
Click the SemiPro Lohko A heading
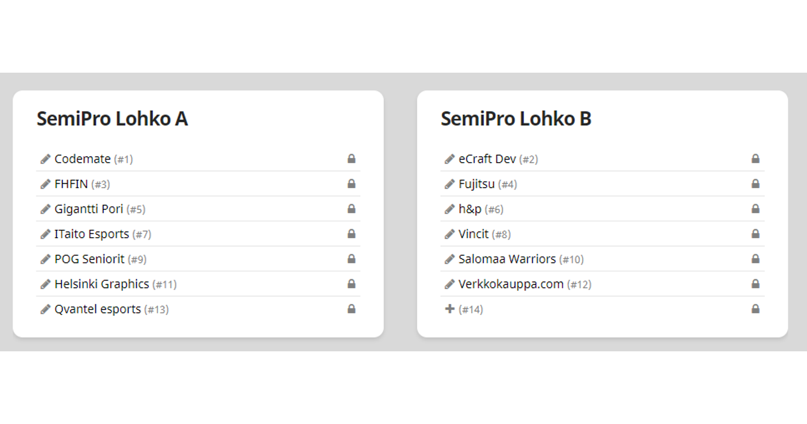(x=112, y=119)
